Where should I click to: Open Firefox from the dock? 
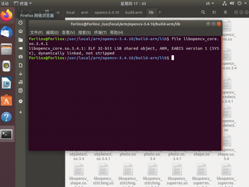[x=7, y=15]
